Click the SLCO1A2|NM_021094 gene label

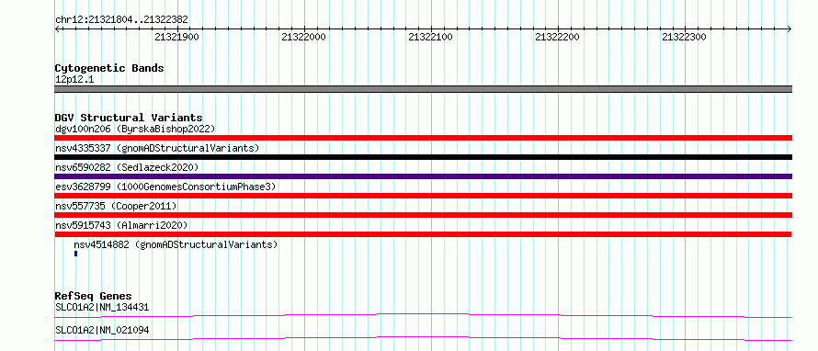(x=102, y=331)
